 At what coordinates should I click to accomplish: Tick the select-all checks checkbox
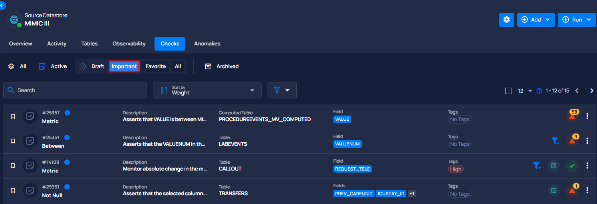(x=508, y=91)
